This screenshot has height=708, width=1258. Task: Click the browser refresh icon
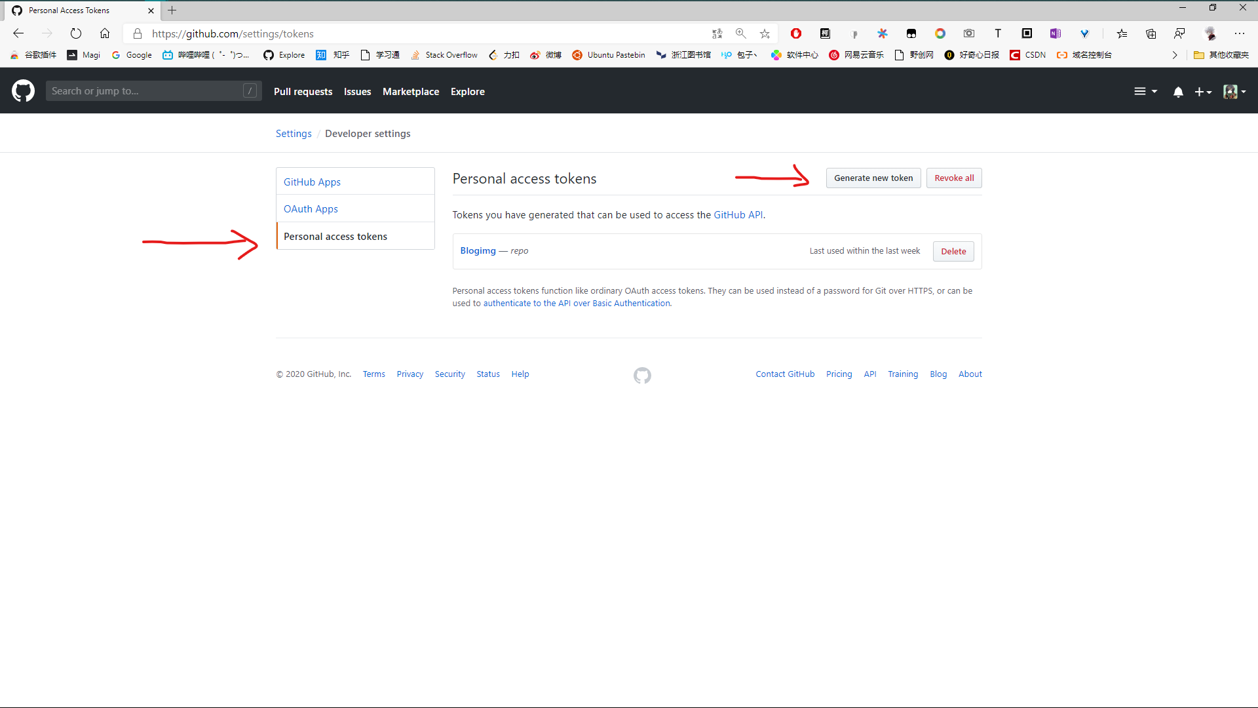pos(76,33)
